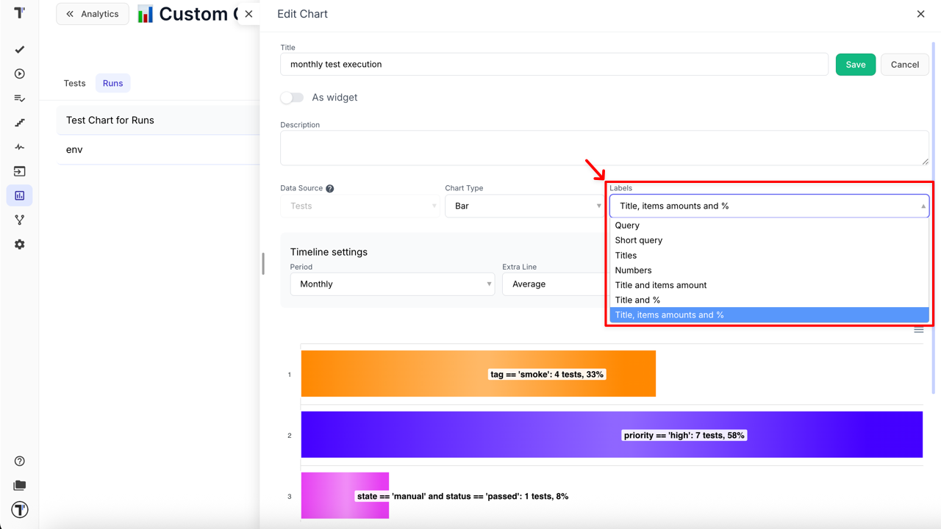Open the Data Source help question icon
The height and width of the screenshot is (529, 941).
point(330,189)
